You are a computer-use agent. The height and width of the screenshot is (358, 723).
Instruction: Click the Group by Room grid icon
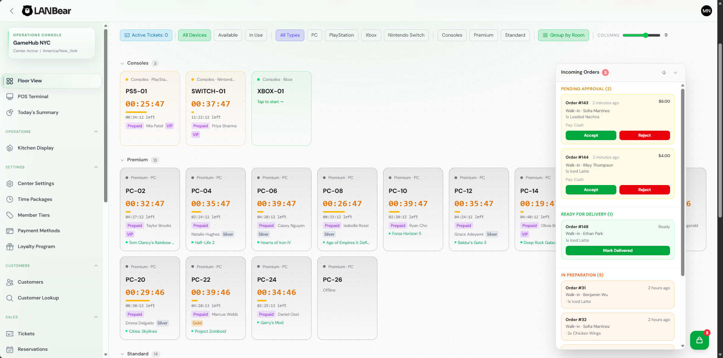point(545,35)
